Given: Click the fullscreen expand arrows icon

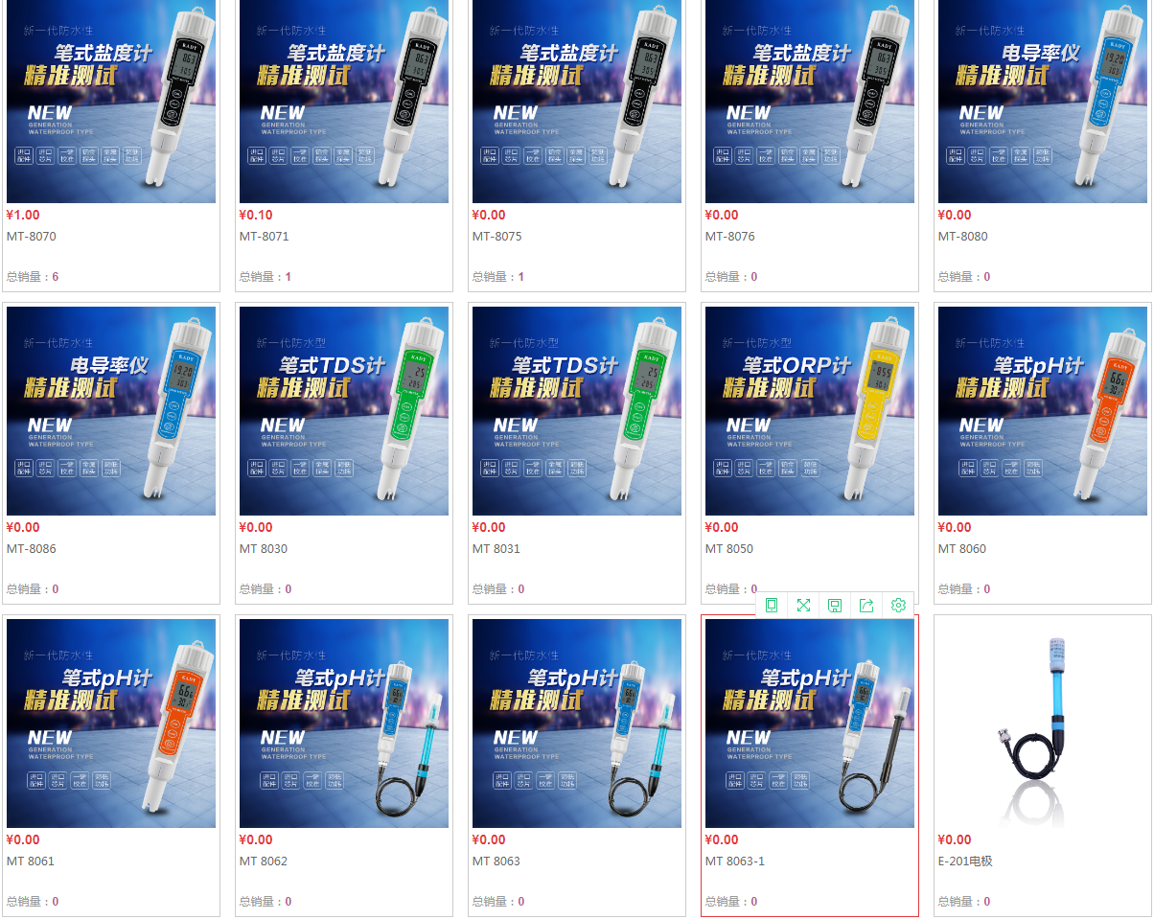Looking at the screenshot, I should (x=803, y=605).
